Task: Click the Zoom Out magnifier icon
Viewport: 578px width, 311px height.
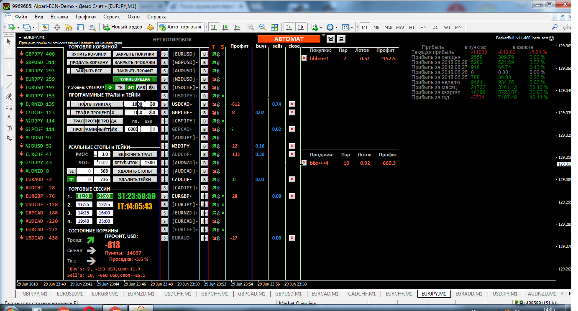Action: tap(263, 27)
